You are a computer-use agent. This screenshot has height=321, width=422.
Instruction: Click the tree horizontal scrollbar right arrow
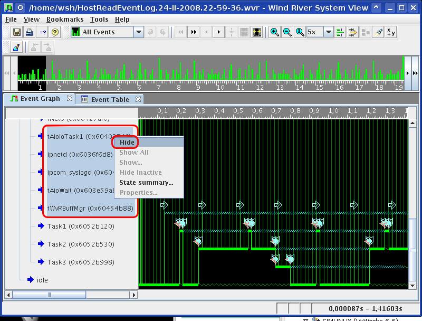134,295
